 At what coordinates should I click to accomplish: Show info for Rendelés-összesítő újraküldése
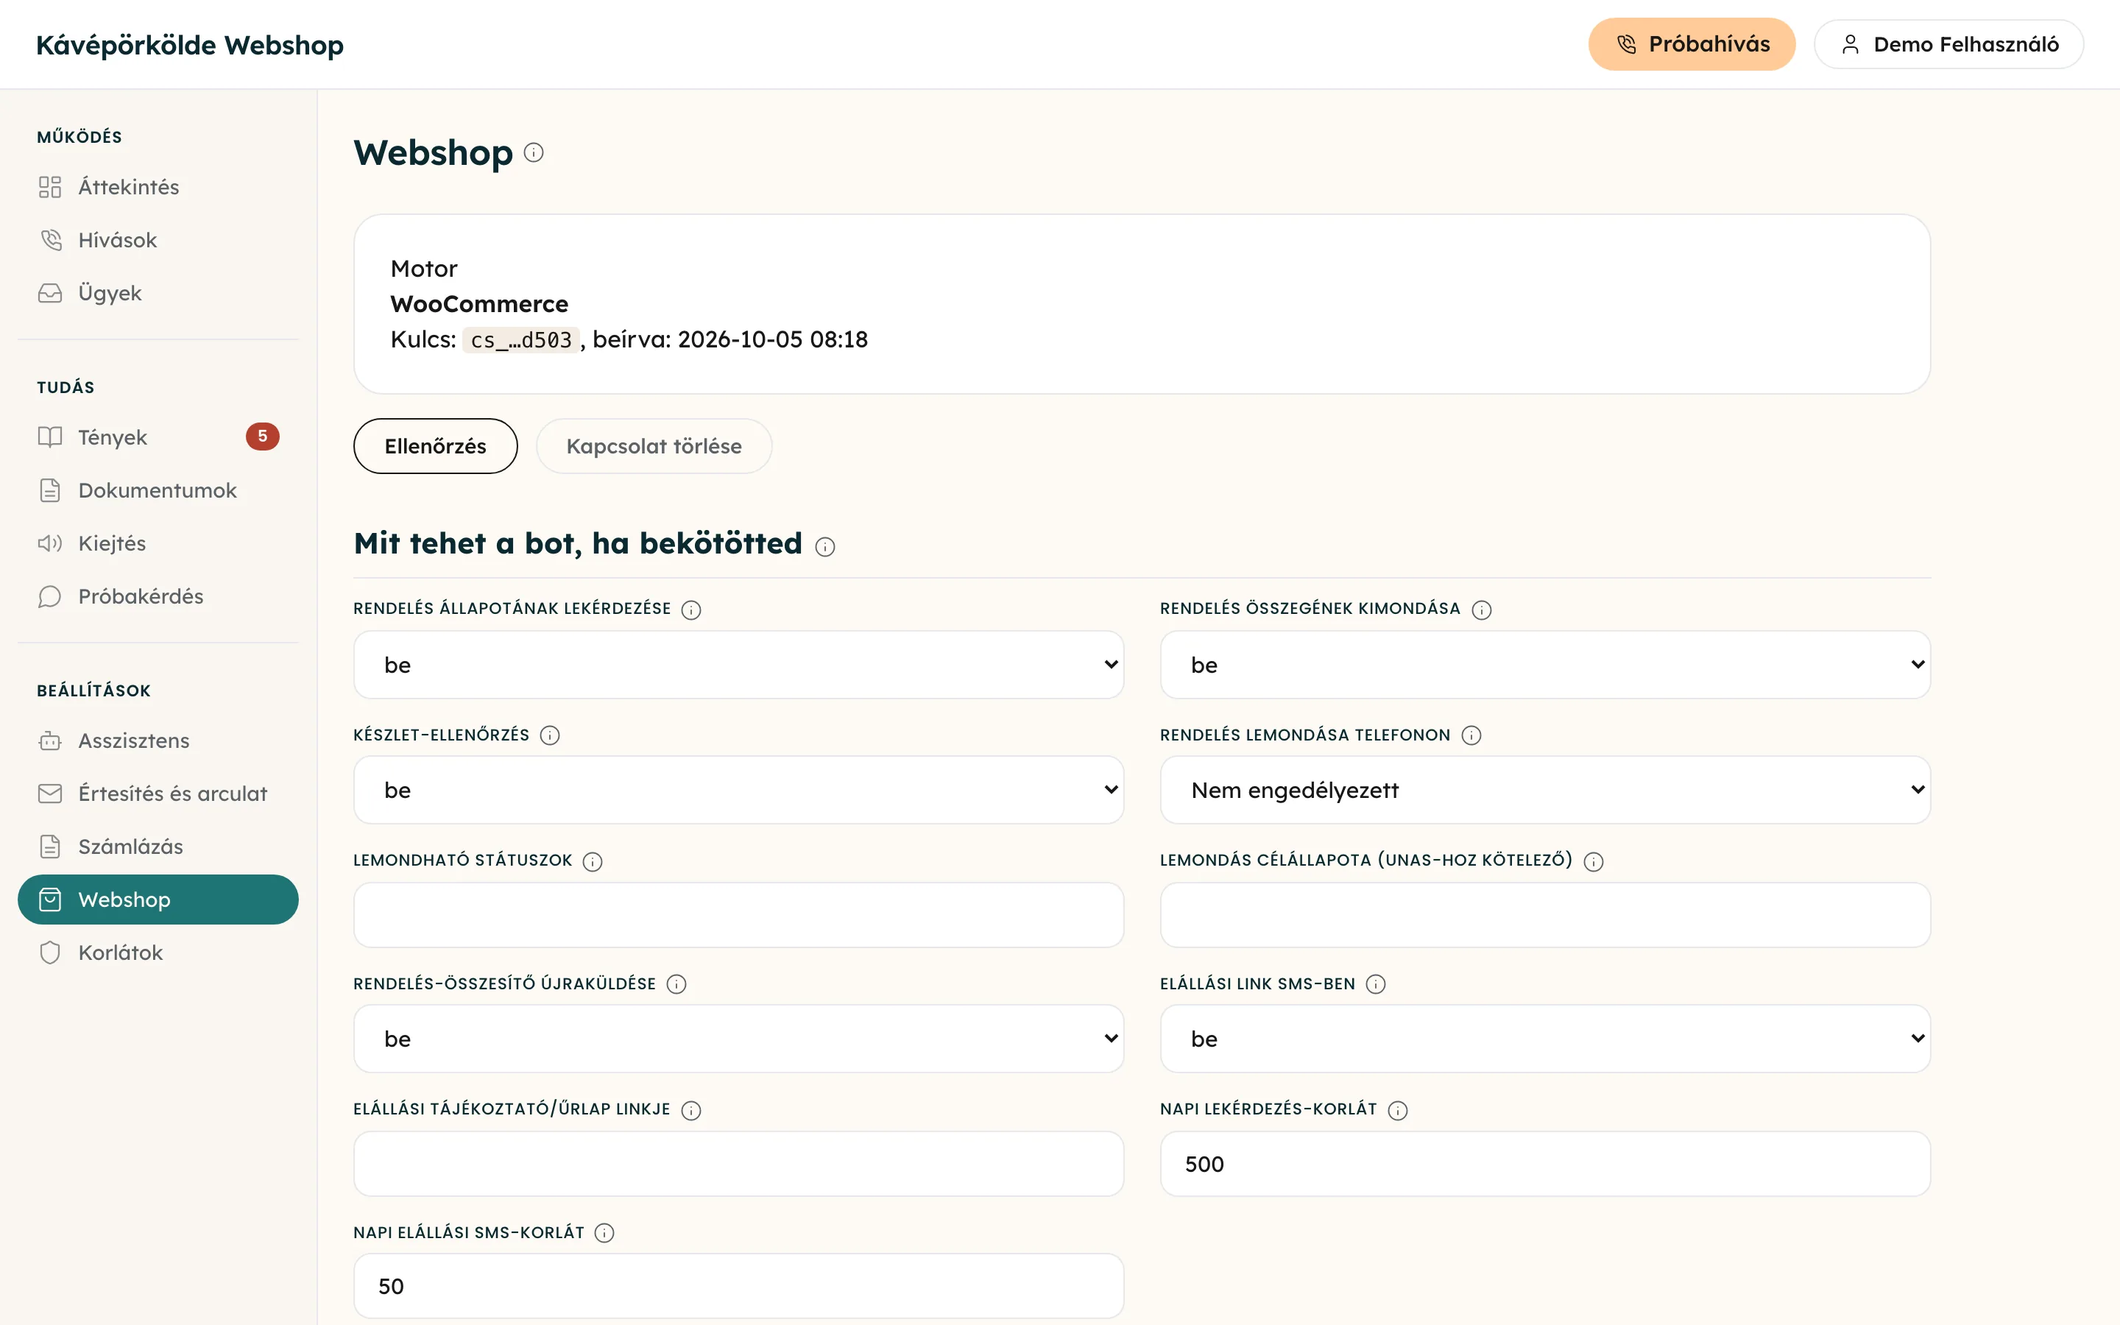[x=676, y=984]
